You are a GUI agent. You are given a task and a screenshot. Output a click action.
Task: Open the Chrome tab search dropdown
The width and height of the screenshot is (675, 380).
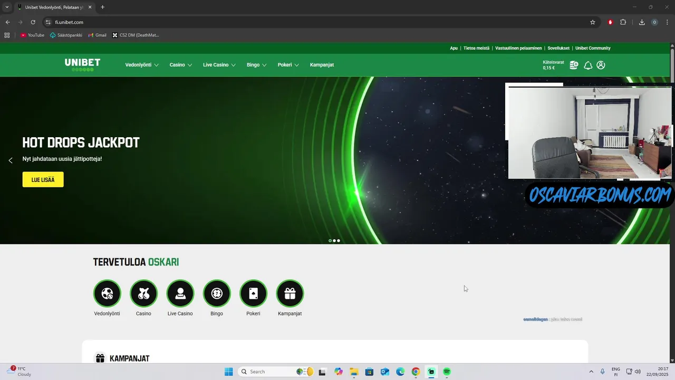7,7
